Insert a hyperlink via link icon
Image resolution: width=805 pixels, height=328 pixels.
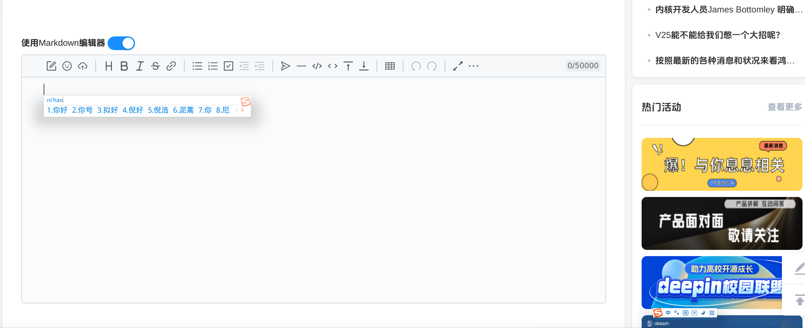click(171, 66)
